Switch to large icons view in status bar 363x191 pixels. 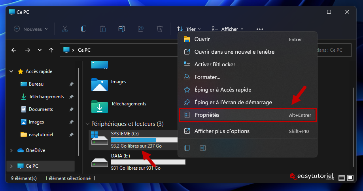click(350, 178)
